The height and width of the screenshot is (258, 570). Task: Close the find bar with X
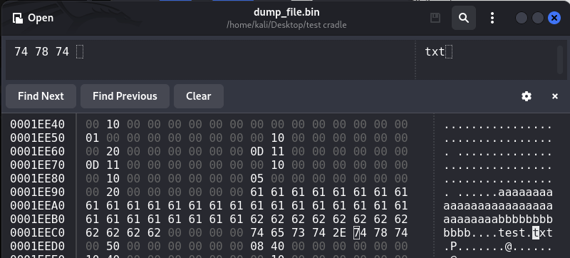[x=555, y=96]
